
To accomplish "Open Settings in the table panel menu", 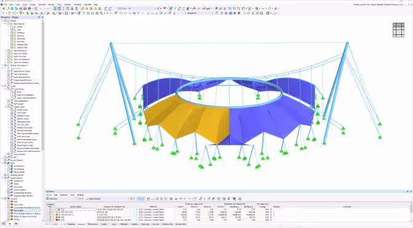I will 81,195.
